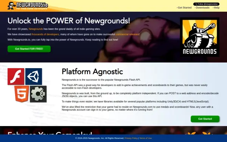
Task: Click the paragraph starting The Flash API was
Action: (135, 86)
